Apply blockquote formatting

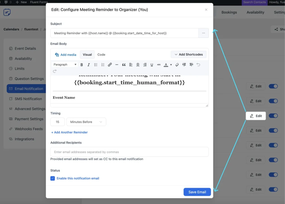tap(124, 65)
